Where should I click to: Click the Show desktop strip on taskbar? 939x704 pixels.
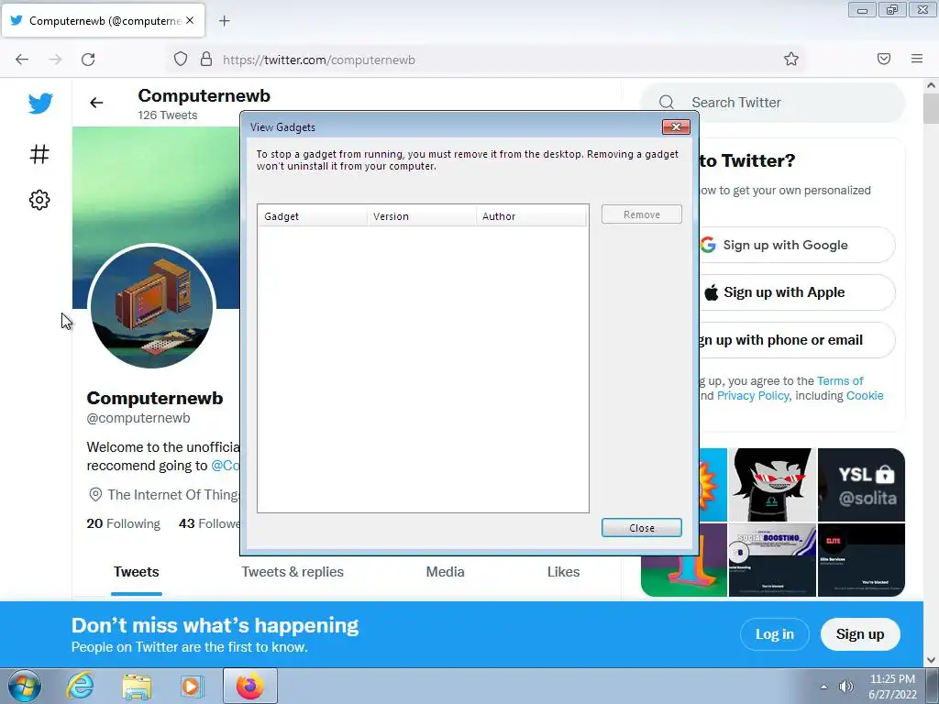[933, 687]
